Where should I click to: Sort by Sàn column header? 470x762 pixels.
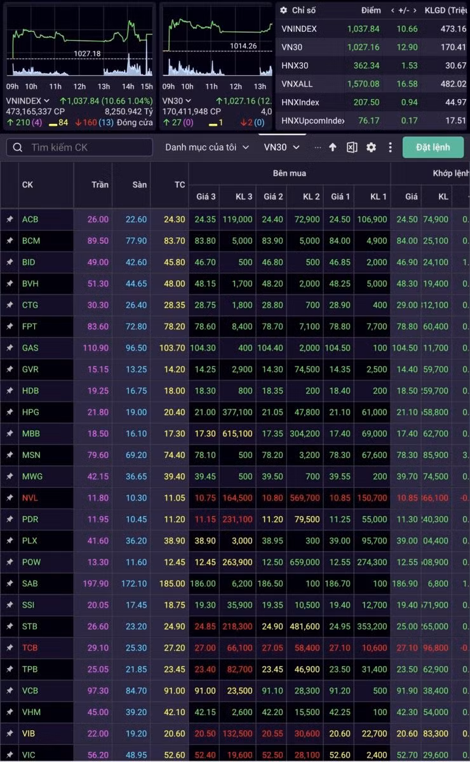point(140,185)
